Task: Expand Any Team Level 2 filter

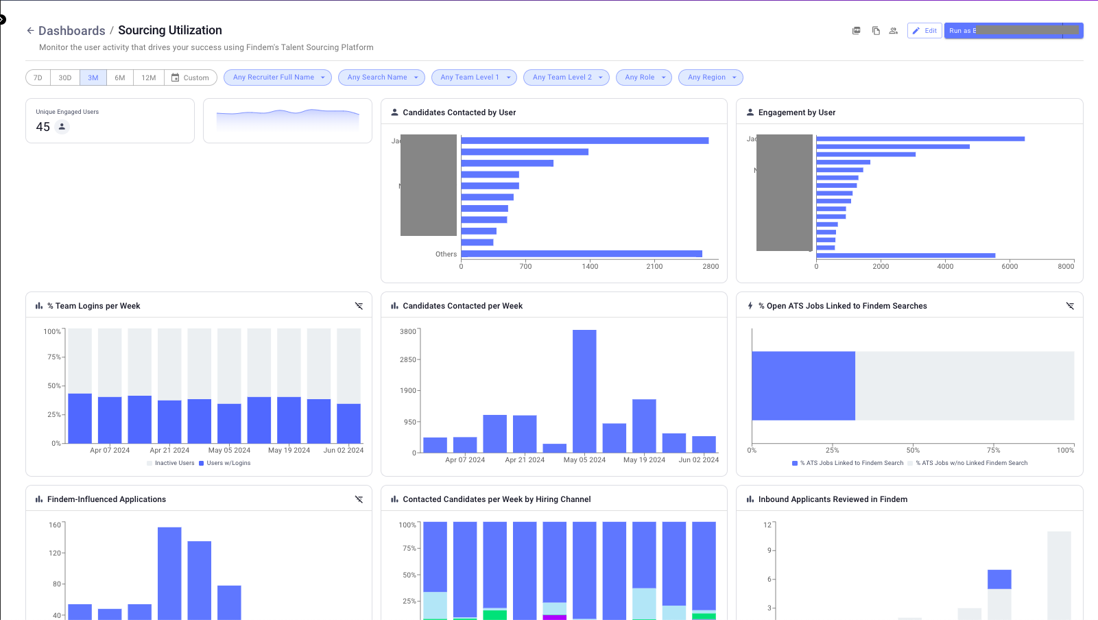Action: 566,77
